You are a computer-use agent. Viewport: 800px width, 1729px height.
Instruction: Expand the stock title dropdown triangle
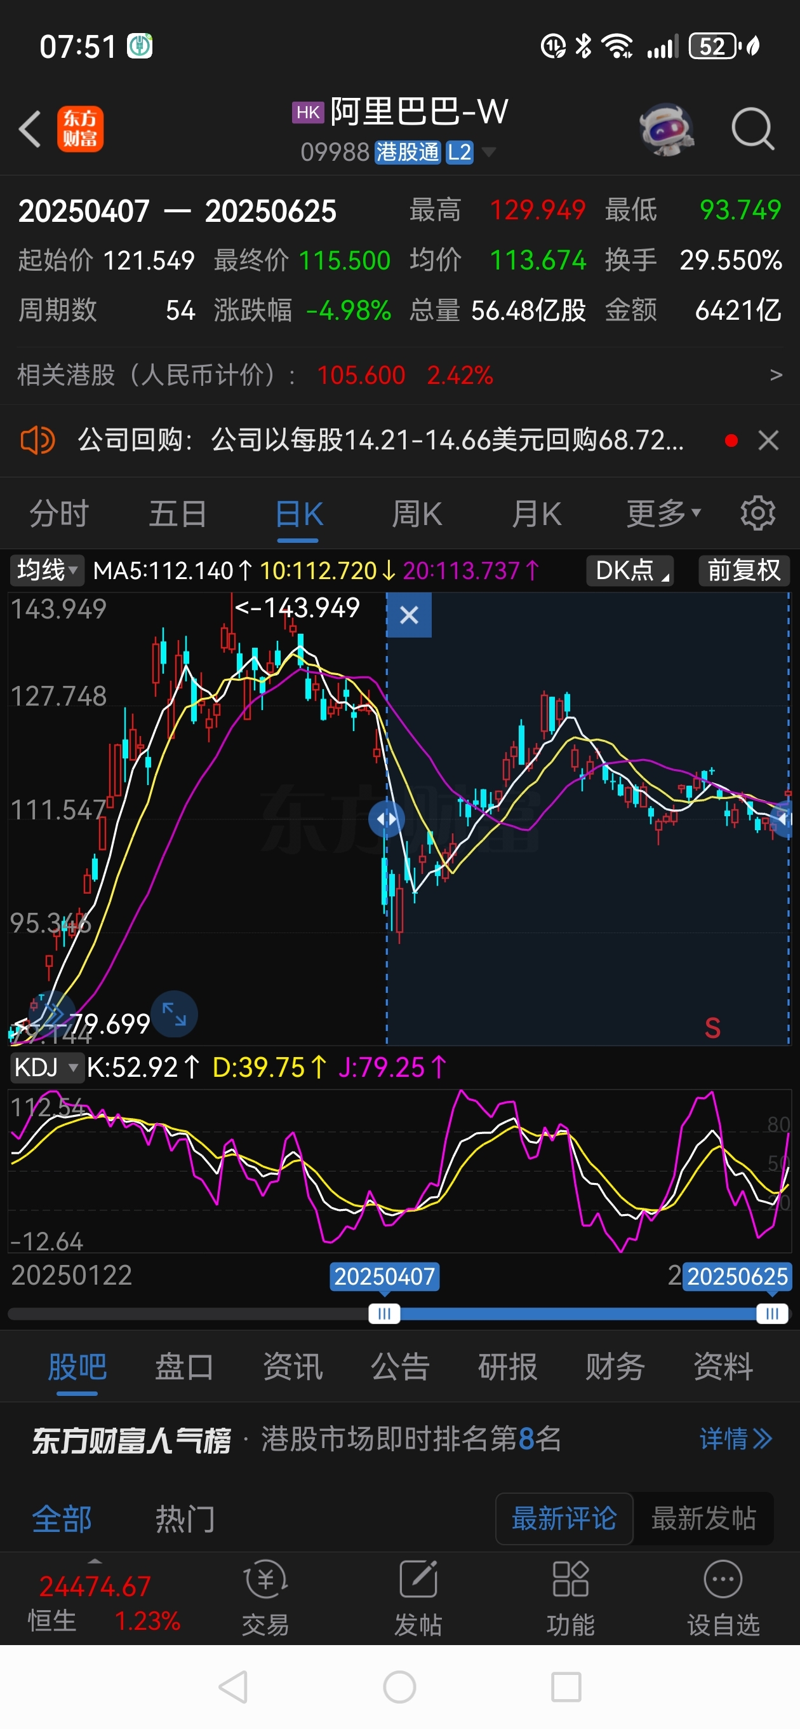click(489, 153)
